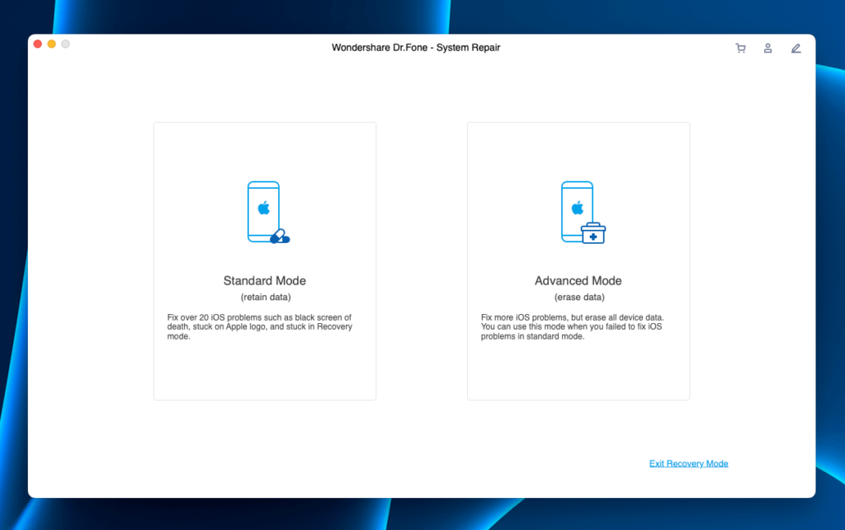Click the Standard Mode phone with pill icon
845x530 pixels.
(x=268, y=213)
